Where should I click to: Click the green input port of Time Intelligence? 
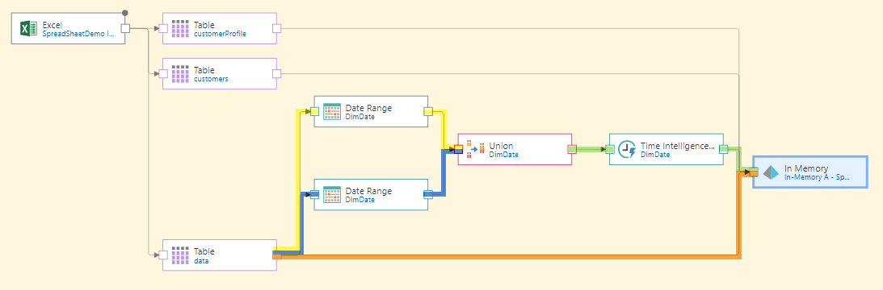click(610, 150)
